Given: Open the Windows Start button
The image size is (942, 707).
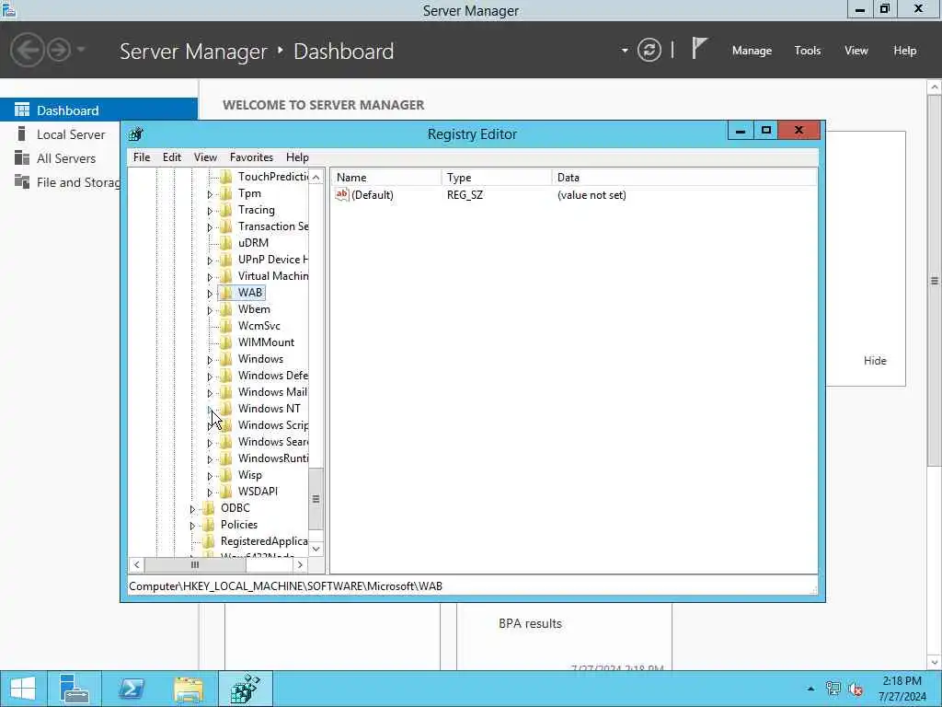Looking at the screenshot, I should click(23, 689).
